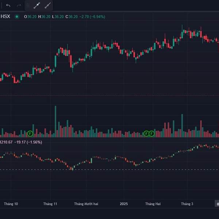Screen dimensions: 219x219
Task: Click the Tháng 10 label on time axis
Action: click(x=11, y=204)
